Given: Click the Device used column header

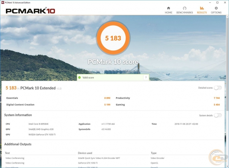Looking at the screenshot, I should pyautogui.click(x=85, y=153).
